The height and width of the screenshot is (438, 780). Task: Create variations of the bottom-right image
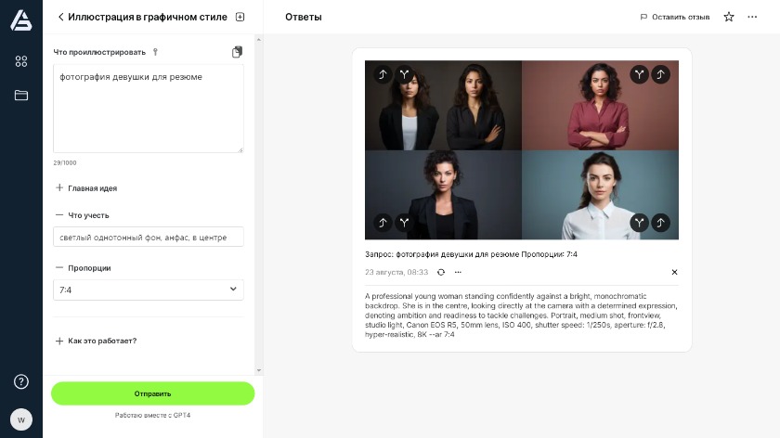coord(639,223)
